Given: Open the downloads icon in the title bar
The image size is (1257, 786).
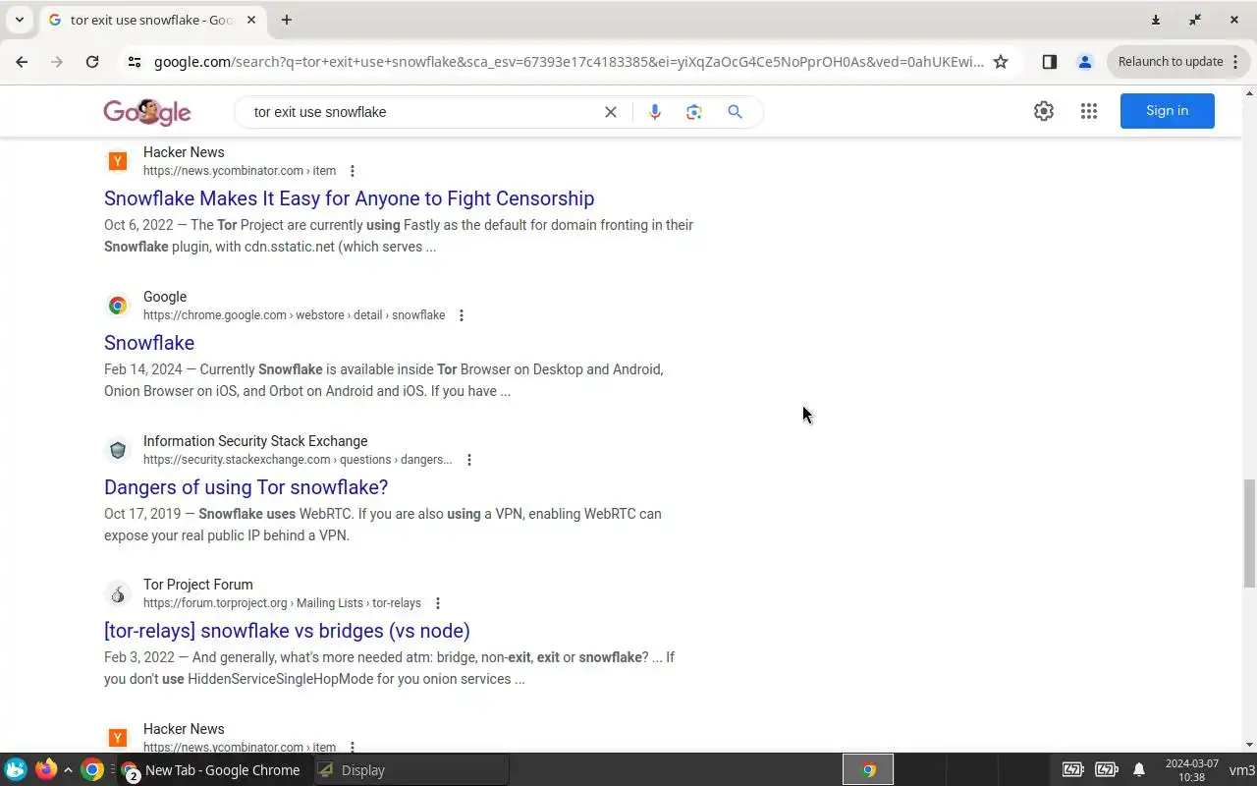Looking at the screenshot, I should (1156, 20).
